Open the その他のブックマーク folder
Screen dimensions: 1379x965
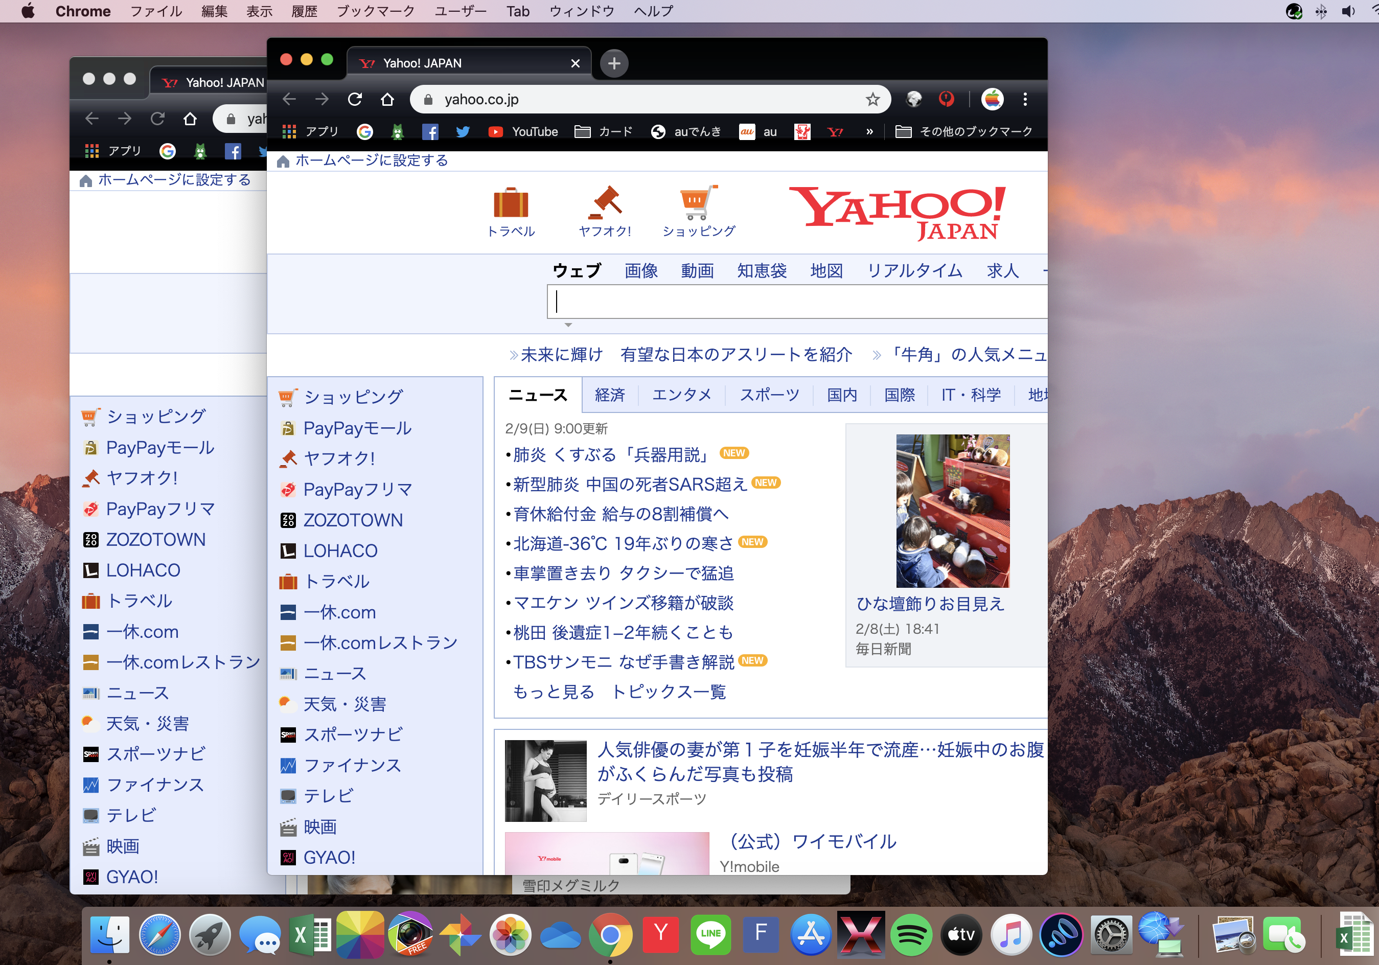(x=964, y=131)
